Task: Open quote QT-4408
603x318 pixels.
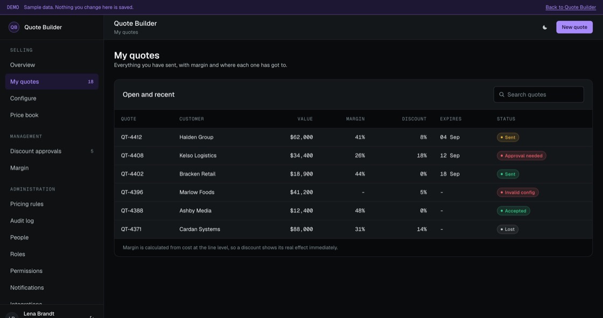Action: pyautogui.click(x=132, y=156)
